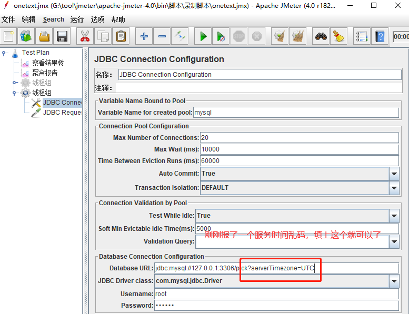The width and height of the screenshot is (409, 314).
Task: Click the Stop test icon
Action: click(x=239, y=36)
